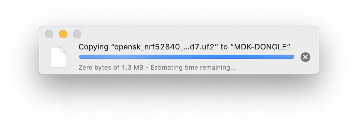This screenshot has width=358, height=126.
Task: Click the "Estimating time remaining…" text
Action: (x=193, y=68)
